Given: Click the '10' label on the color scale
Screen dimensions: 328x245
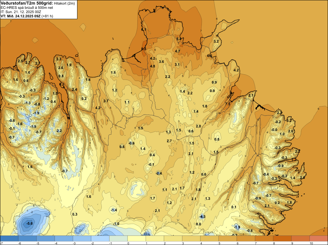Looking at the screenshot, I should tap(311, 243).
